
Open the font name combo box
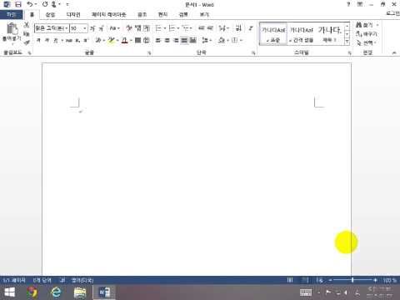coord(52,28)
